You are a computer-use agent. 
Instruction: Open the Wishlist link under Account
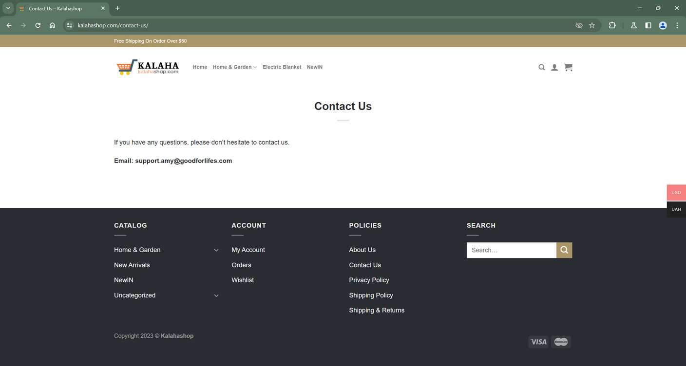(x=243, y=280)
